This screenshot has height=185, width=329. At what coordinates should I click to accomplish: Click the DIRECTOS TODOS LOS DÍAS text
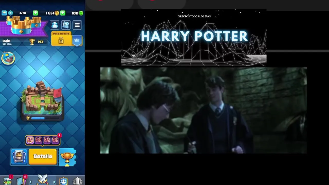click(194, 16)
